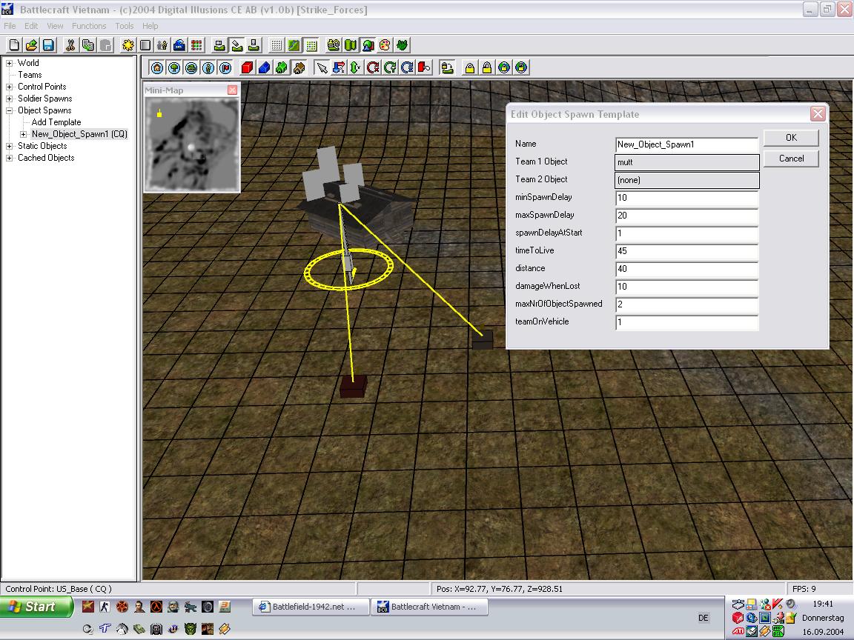
Task: Toggle the round tank vehicle filter button
Action: click(x=191, y=67)
